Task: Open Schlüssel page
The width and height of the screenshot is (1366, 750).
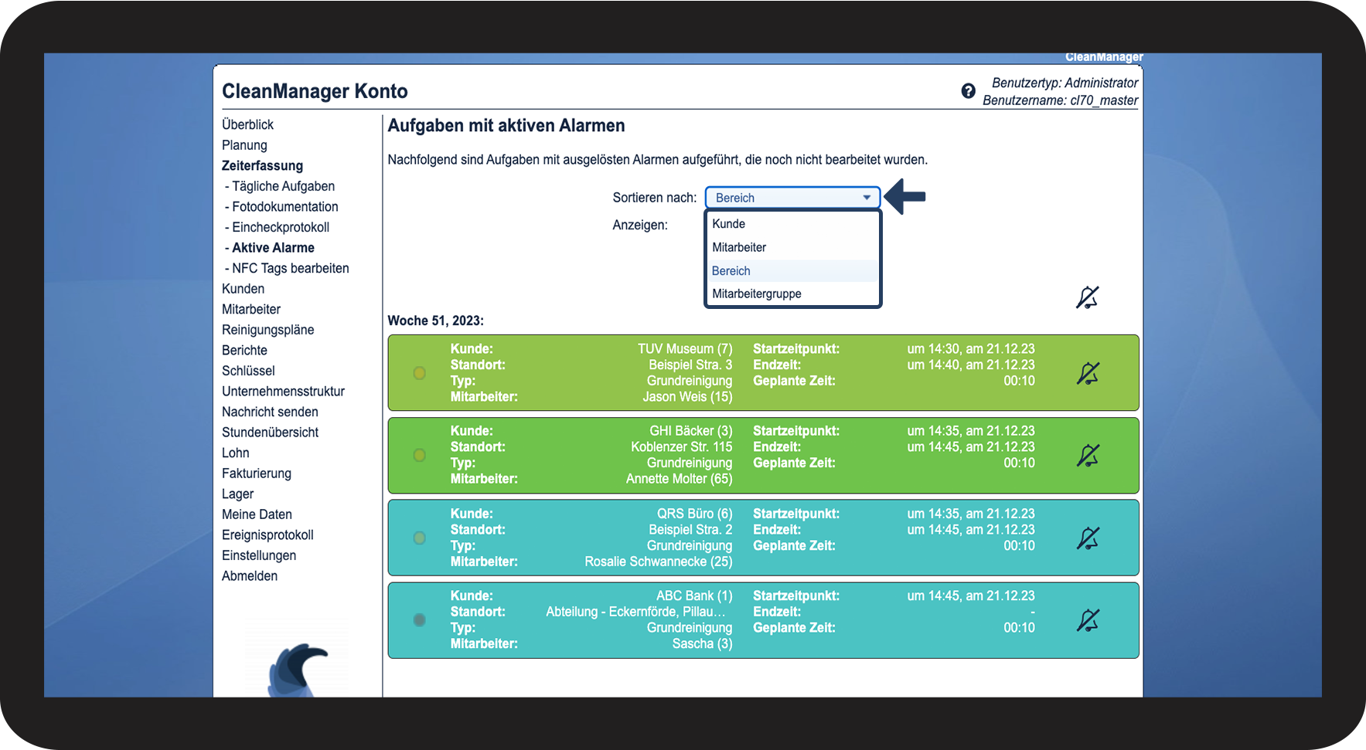Action: (248, 371)
